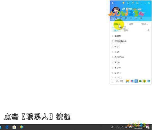
Task: Click the title bar icon beside the shirt
Action: pyautogui.click(x=133, y=3)
